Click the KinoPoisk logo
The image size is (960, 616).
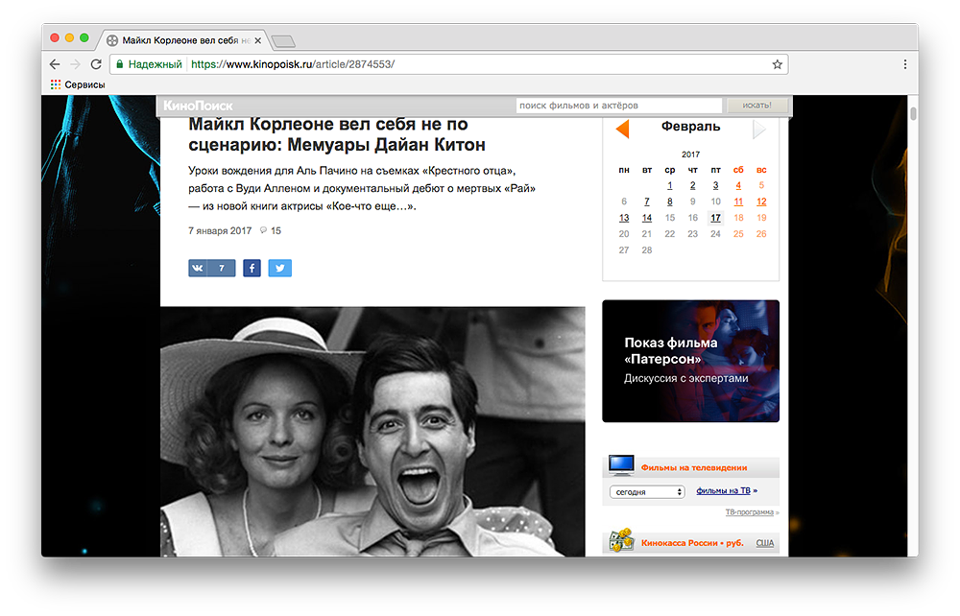click(x=198, y=106)
